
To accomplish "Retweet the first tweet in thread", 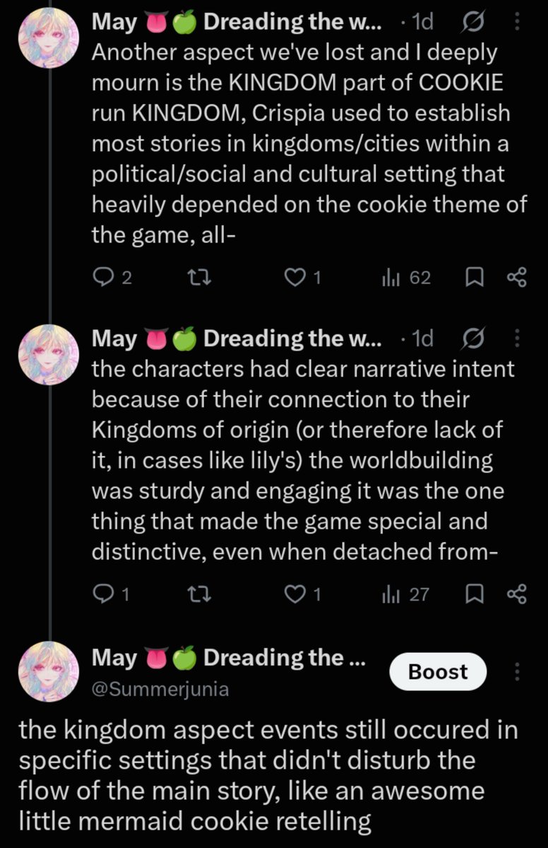I will click(x=207, y=278).
